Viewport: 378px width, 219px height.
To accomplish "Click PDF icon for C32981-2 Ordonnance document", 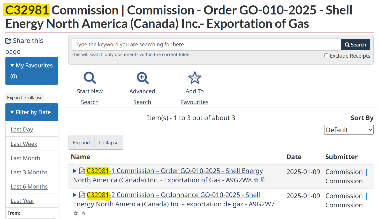I will coord(82,195).
